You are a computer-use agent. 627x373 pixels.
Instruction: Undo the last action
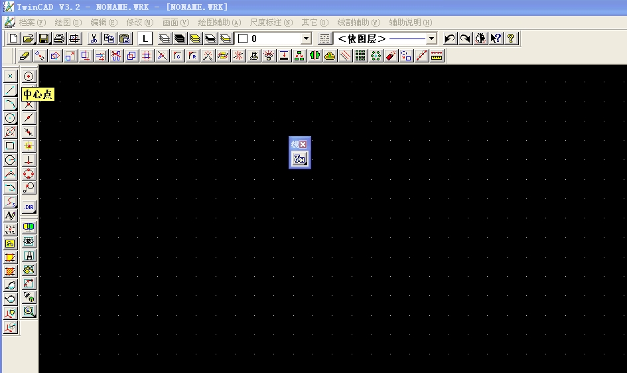(x=450, y=38)
